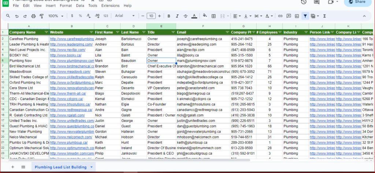Viewport: 375px width, 173px height.
Task: Format as currency with dollar icon
Action: pyautogui.click(x=72, y=16)
